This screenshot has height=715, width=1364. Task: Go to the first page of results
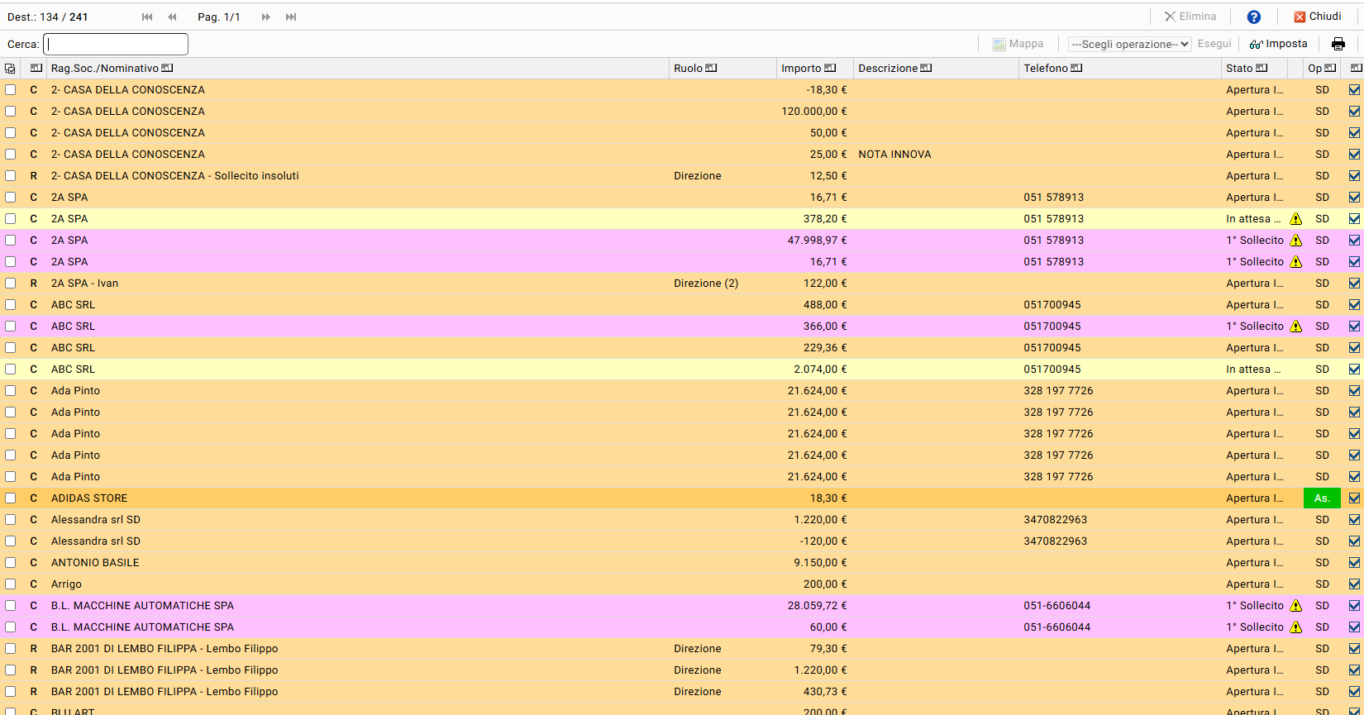[147, 17]
